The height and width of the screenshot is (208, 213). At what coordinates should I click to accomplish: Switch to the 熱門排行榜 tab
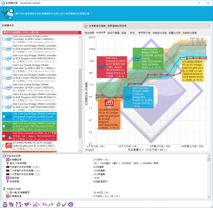144,33
